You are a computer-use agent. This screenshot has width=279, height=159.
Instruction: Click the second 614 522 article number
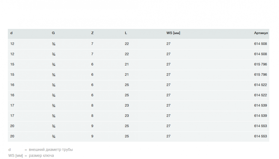pos(260,95)
